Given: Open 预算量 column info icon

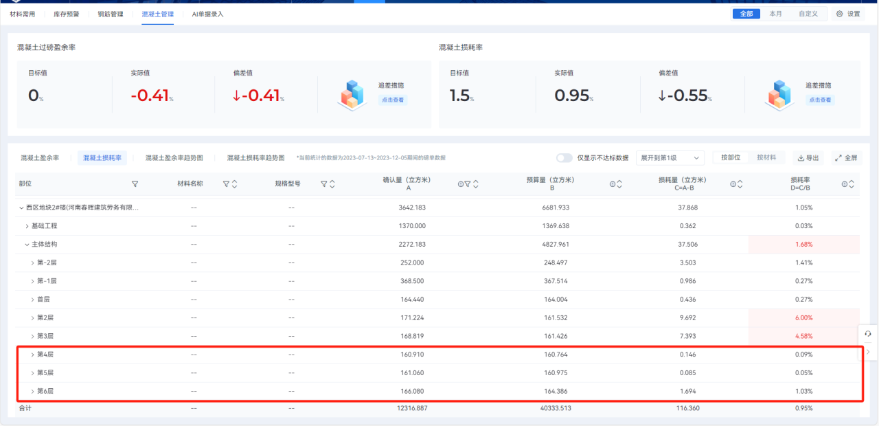Looking at the screenshot, I should pyautogui.click(x=612, y=184).
